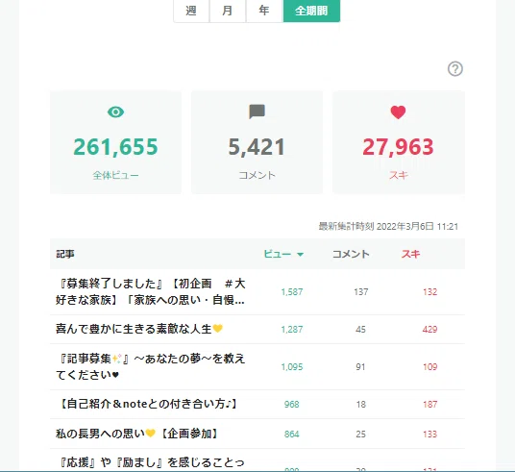Image resolution: width=515 pixels, height=472 pixels.
Task: Sort table by スキ column header
Action: point(410,254)
